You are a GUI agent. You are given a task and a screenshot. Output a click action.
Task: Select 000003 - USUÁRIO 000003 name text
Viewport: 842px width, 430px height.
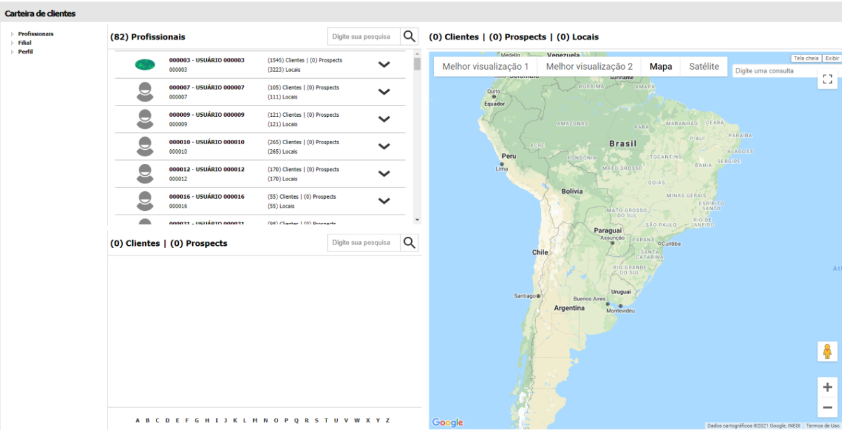click(207, 60)
